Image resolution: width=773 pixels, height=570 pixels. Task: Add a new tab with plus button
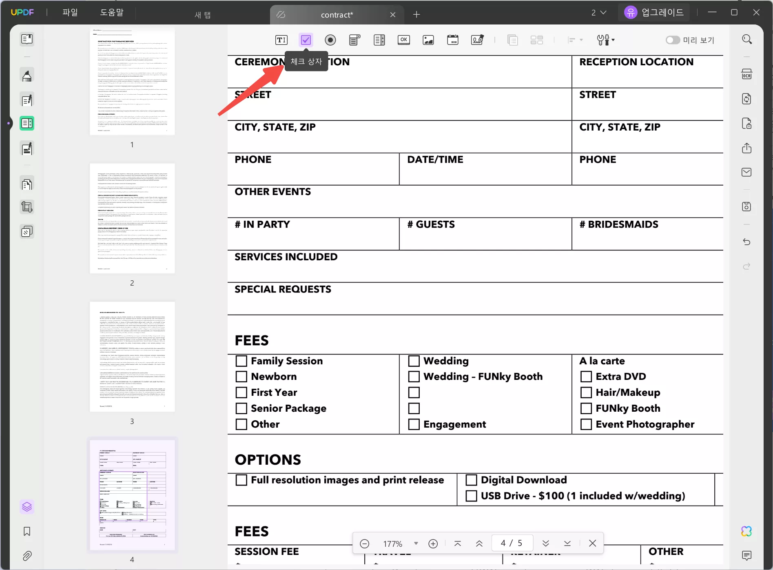pos(416,15)
